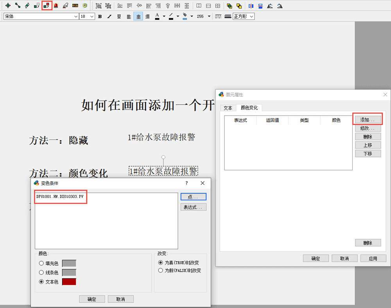Click the 表达式... button in 变色条件
The image size is (391, 308).
tap(193, 207)
